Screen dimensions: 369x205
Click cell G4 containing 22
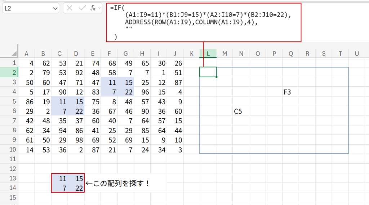125,92
